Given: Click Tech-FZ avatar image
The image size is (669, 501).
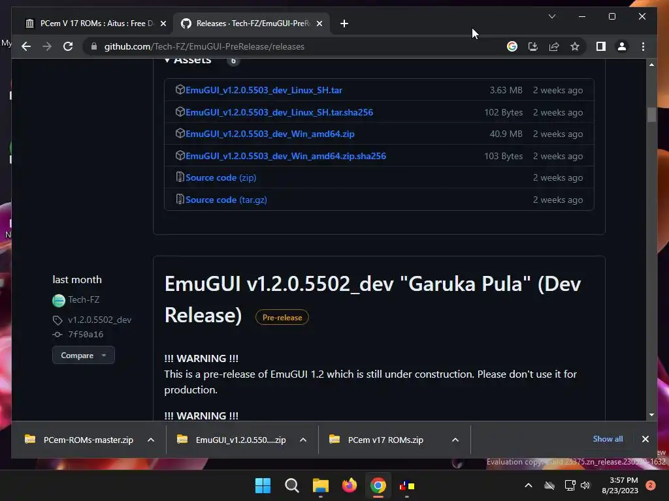Looking at the screenshot, I should 58,300.
